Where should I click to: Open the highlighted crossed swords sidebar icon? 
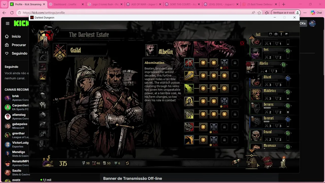(42, 76)
